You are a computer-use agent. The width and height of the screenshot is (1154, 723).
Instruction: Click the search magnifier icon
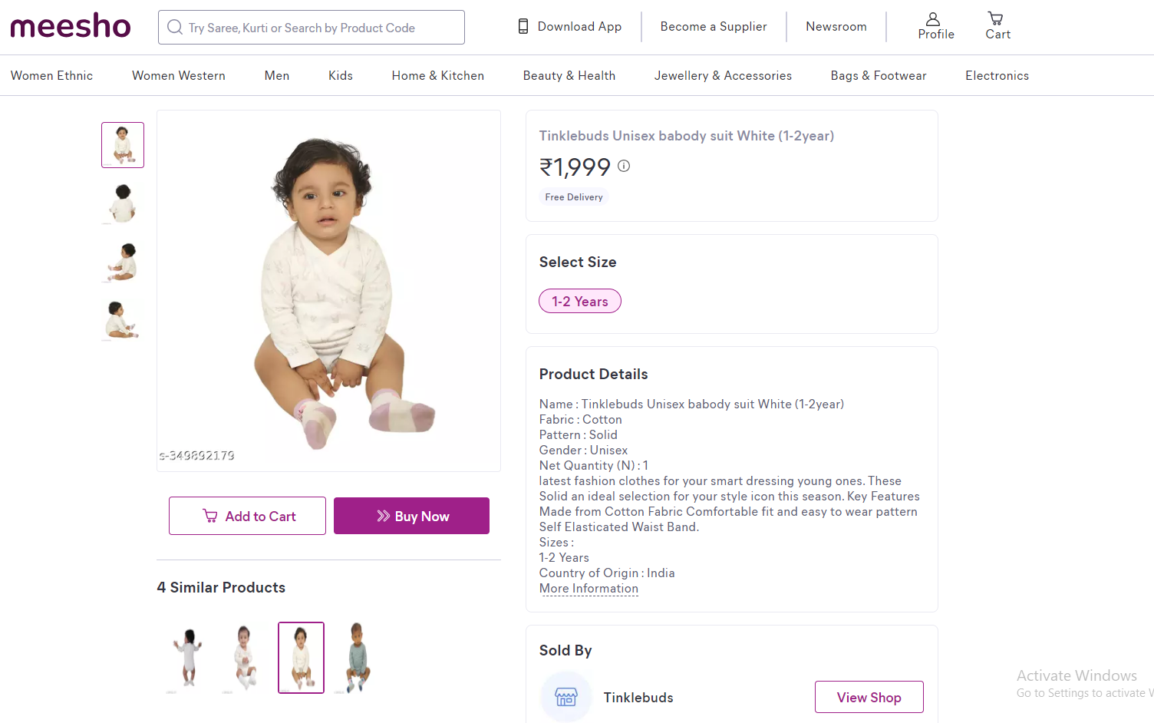click(x=175, y=28)
